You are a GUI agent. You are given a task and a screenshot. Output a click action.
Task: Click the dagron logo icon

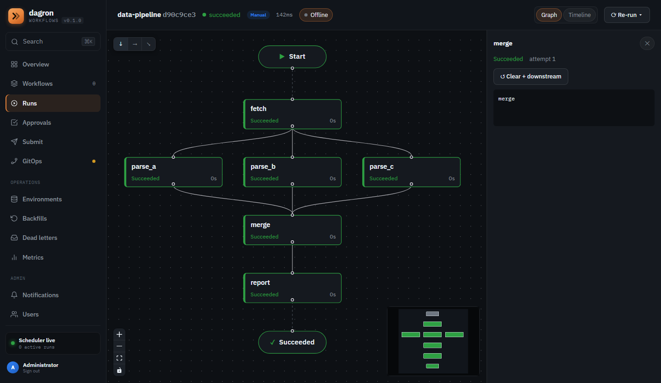point(16,16)
